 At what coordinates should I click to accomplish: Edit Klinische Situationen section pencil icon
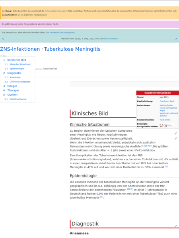coord(176,133)
